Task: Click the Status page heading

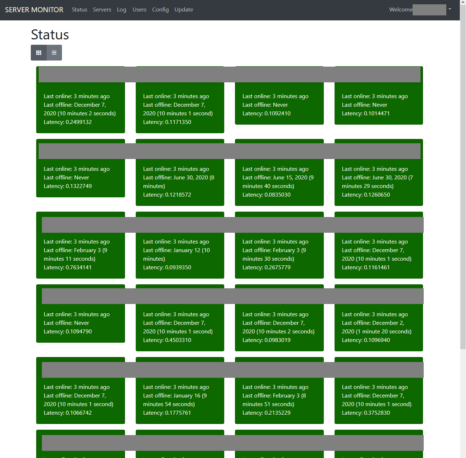Action: (x=50, y=35)
